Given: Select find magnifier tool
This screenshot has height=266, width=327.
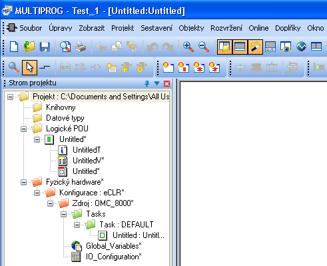Looking at the screenshot, I should pos(14,67).
